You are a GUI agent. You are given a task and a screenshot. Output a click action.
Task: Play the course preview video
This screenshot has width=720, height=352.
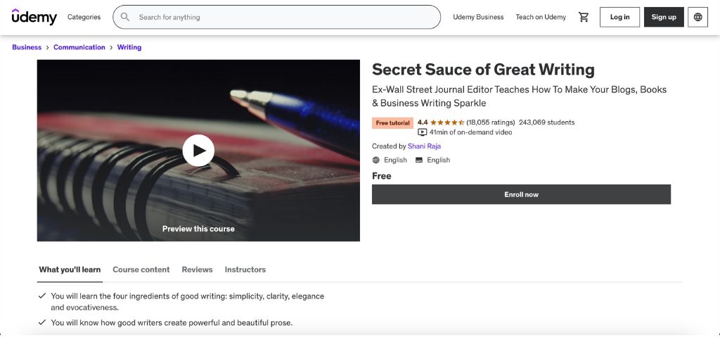coord(198,150)
